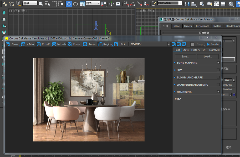Screen dimensions: 240x157
Task: Click Save in the frame buffer toolbar
Action: 13,44
